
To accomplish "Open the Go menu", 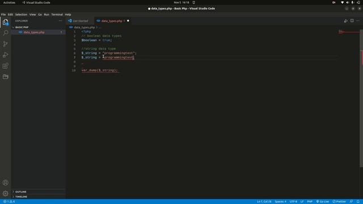I will (40, 14).
